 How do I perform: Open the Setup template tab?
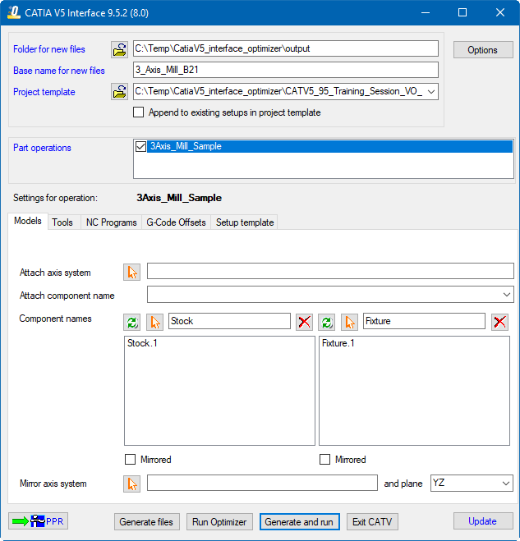pos(245,222)
